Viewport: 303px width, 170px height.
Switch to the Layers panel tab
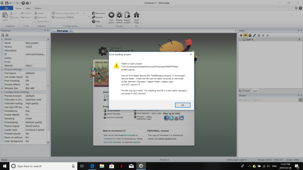(x=255, y=91)
